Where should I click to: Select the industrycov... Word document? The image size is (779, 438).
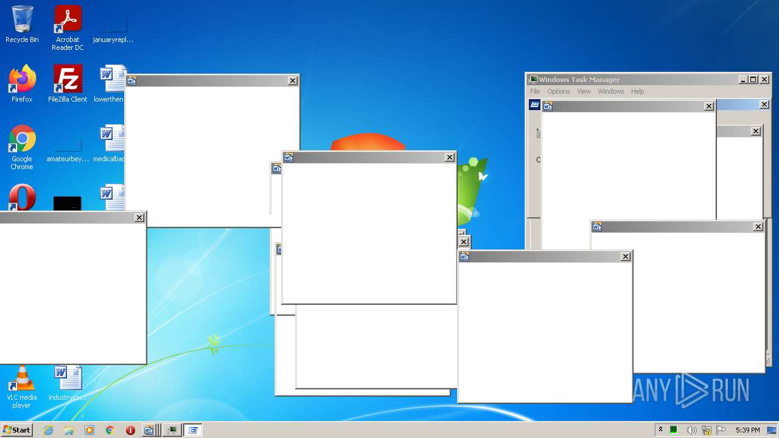coord(68,383)
